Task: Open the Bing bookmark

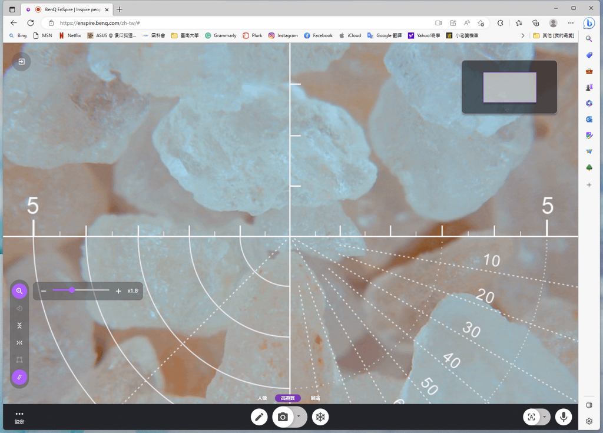Action: [x=18, y=35]
